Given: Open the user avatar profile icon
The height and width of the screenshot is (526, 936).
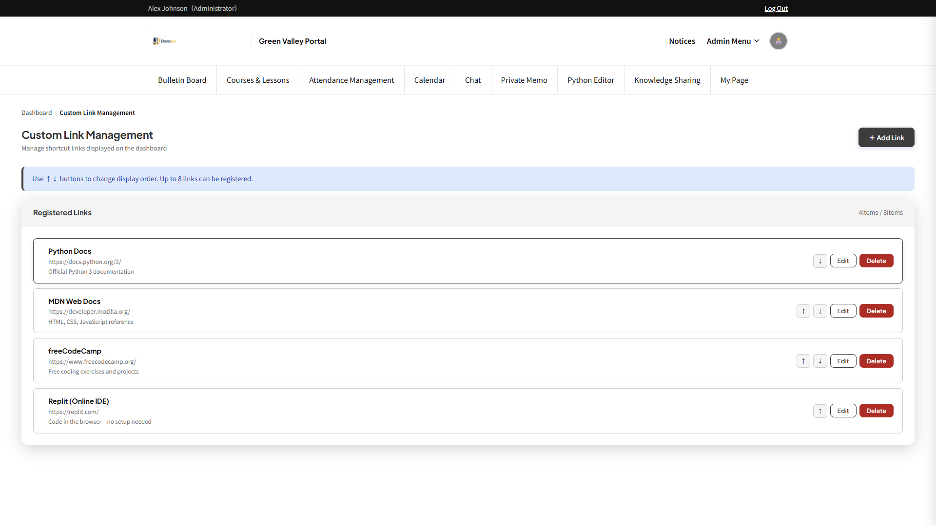Looking at the screenshot, I should (779, 41).
